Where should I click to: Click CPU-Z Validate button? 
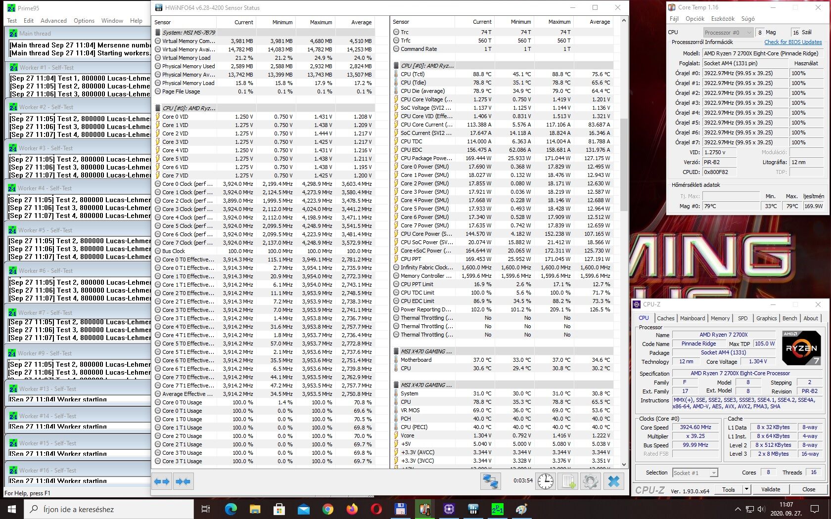[x=771, y=489]
